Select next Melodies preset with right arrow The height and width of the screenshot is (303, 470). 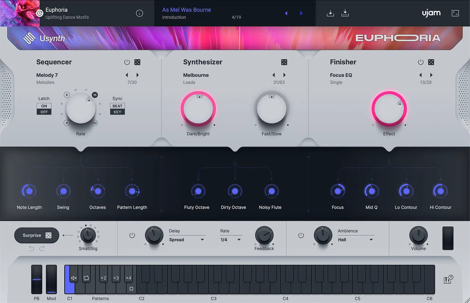coord(137,74)
